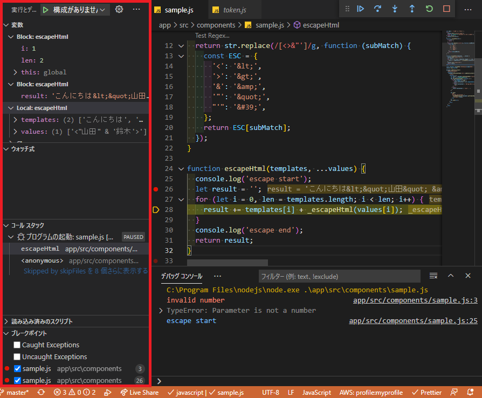This screenshot has height=398, width=482.
Task: Uncheck the sample.js line 26 breakpoint
Action: (x=17, y=380)
